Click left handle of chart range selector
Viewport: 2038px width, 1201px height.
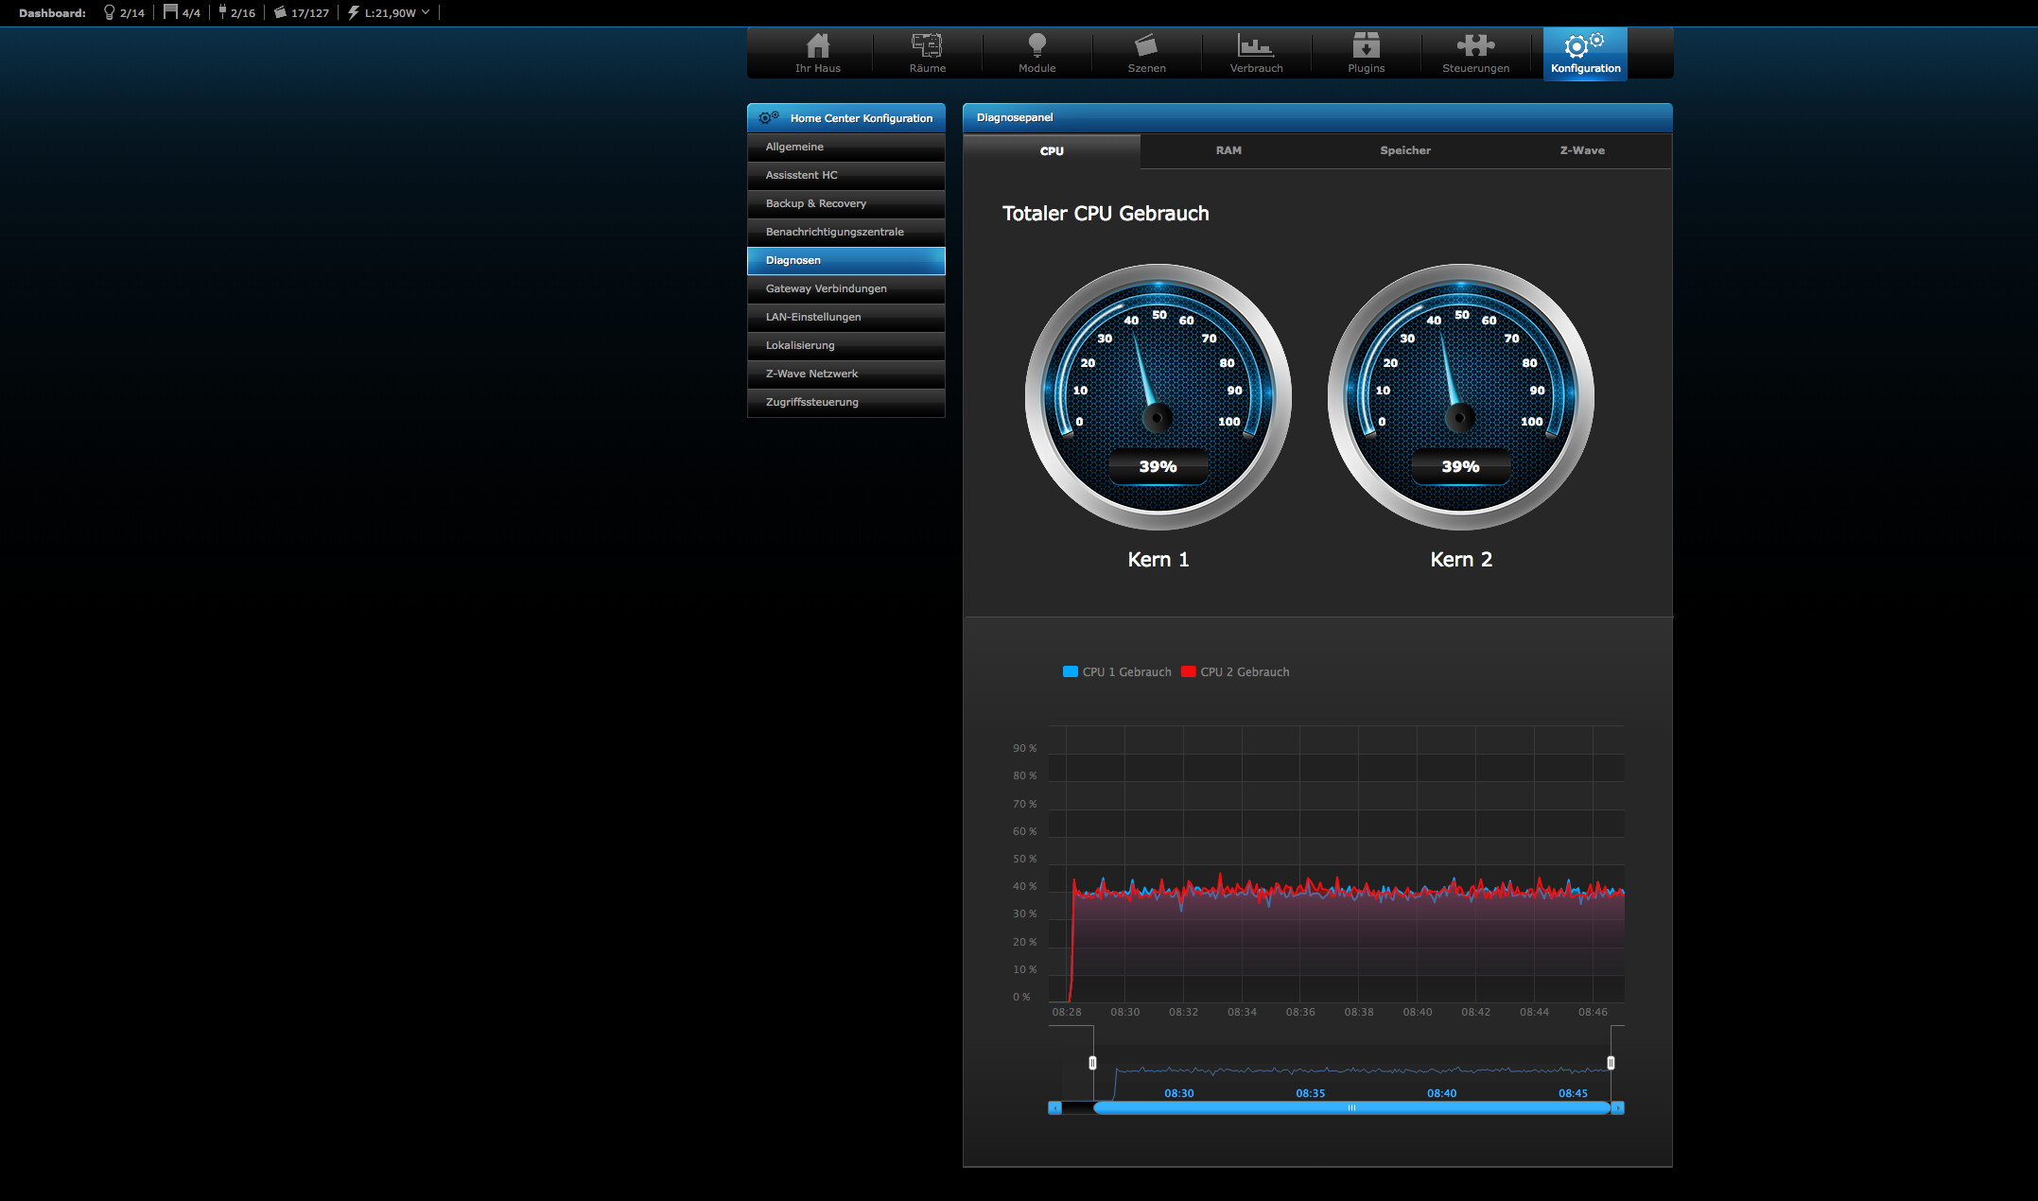1092,1063
